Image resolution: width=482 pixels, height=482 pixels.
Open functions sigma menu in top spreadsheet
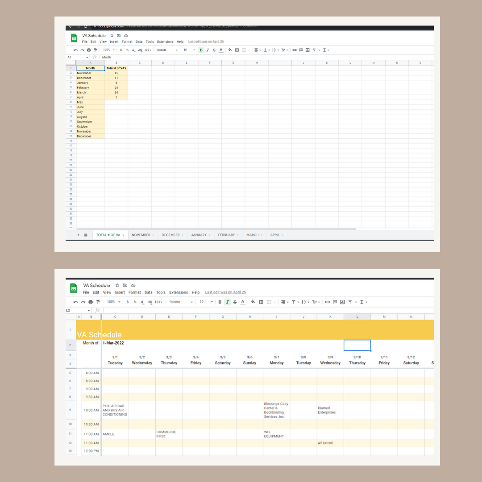[x=325, y=50]
